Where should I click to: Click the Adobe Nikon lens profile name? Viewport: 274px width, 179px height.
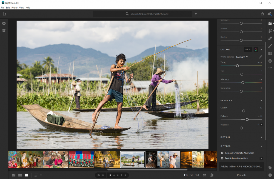click(241, 167)
